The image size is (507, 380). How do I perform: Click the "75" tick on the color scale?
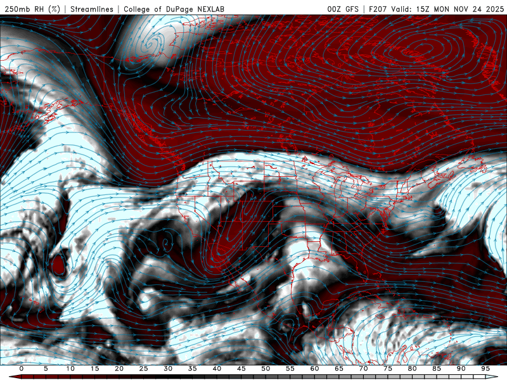(x=388, y=369)
